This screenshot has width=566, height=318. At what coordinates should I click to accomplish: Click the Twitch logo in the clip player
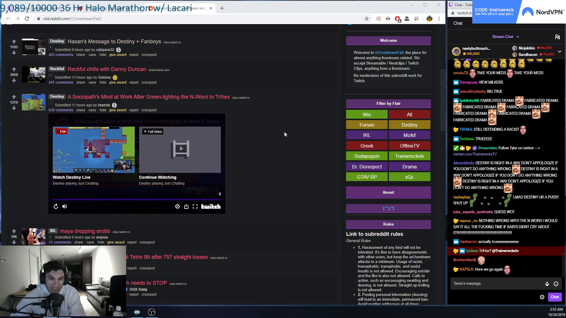[x=211, y=206]
